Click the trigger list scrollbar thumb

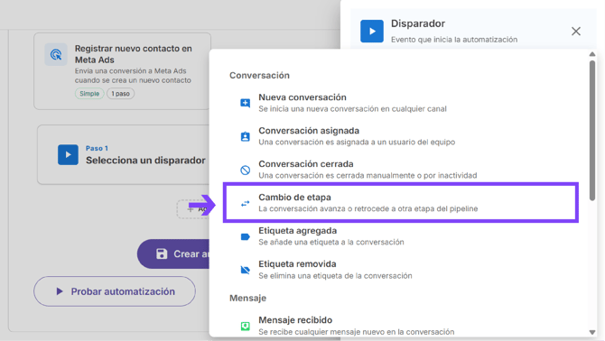592,130
